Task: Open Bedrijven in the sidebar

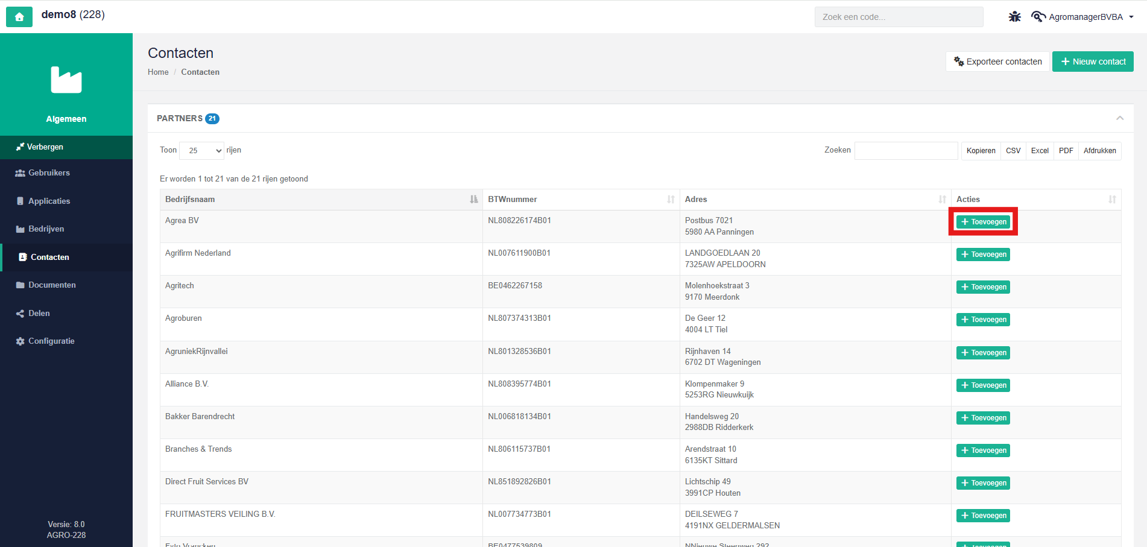Action: pos(66,229)
